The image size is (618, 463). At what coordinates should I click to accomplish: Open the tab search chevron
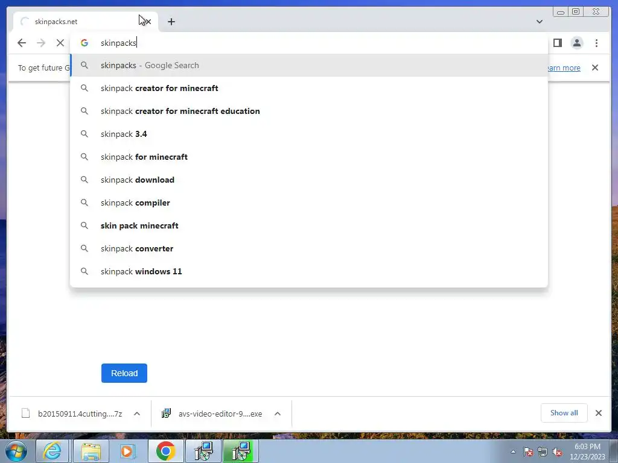(539, 22)
